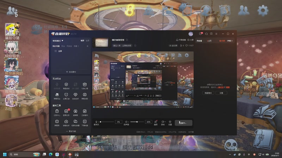
Task: Open the gear 设置 icon in control bar
Action: (x=170, y=122)
